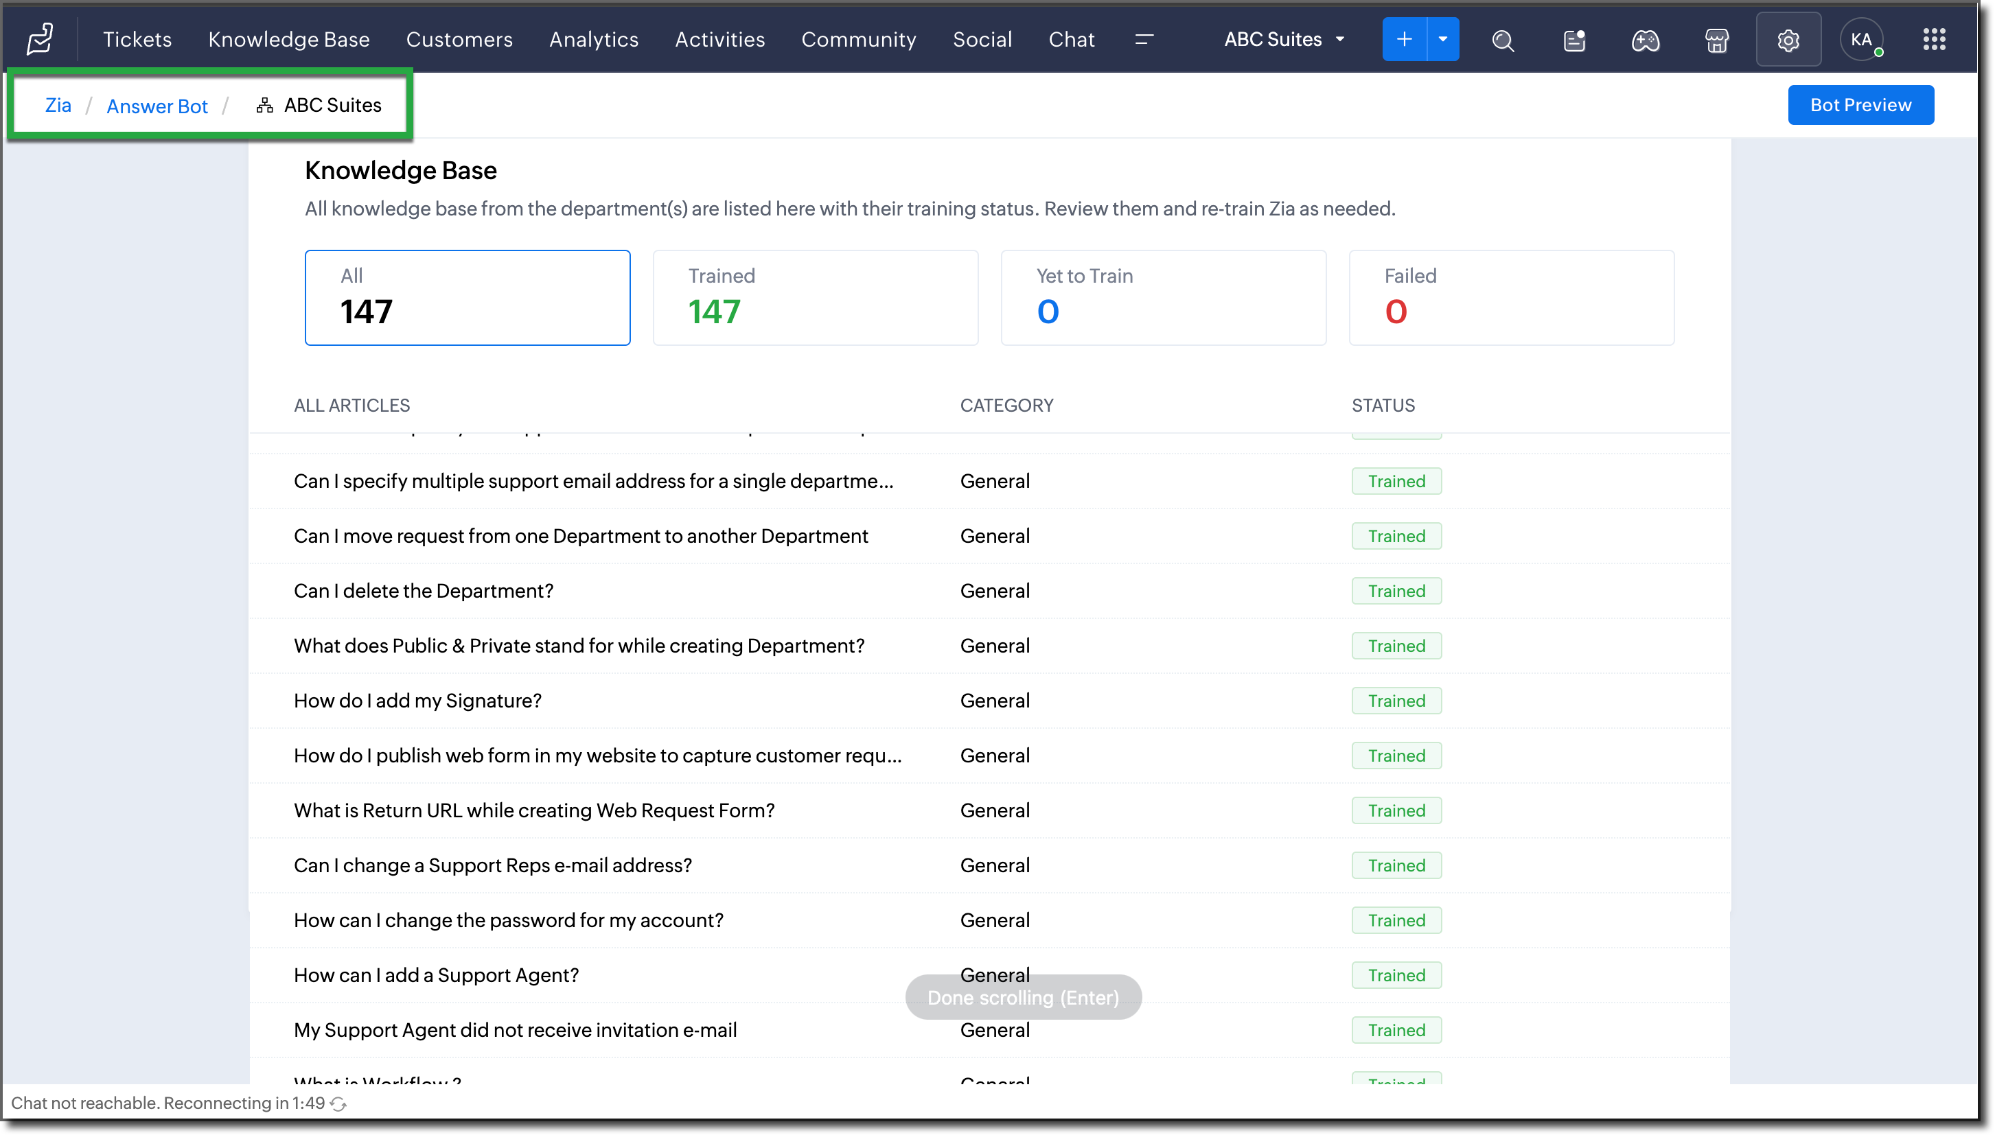
Task: Expand the more modules overflow menu
Action: tap(1144, 39)
